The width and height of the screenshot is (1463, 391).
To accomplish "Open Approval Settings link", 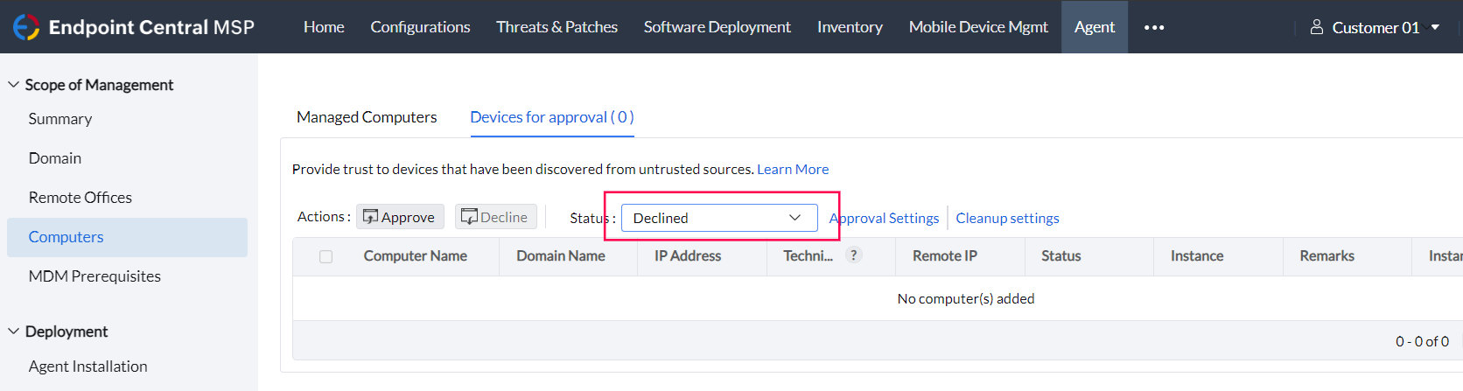I will click(x=885, y=218).
